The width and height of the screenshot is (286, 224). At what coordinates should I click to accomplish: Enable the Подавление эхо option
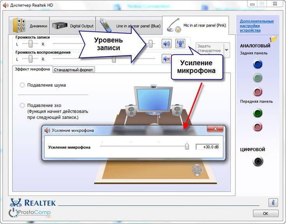(22, 106)
